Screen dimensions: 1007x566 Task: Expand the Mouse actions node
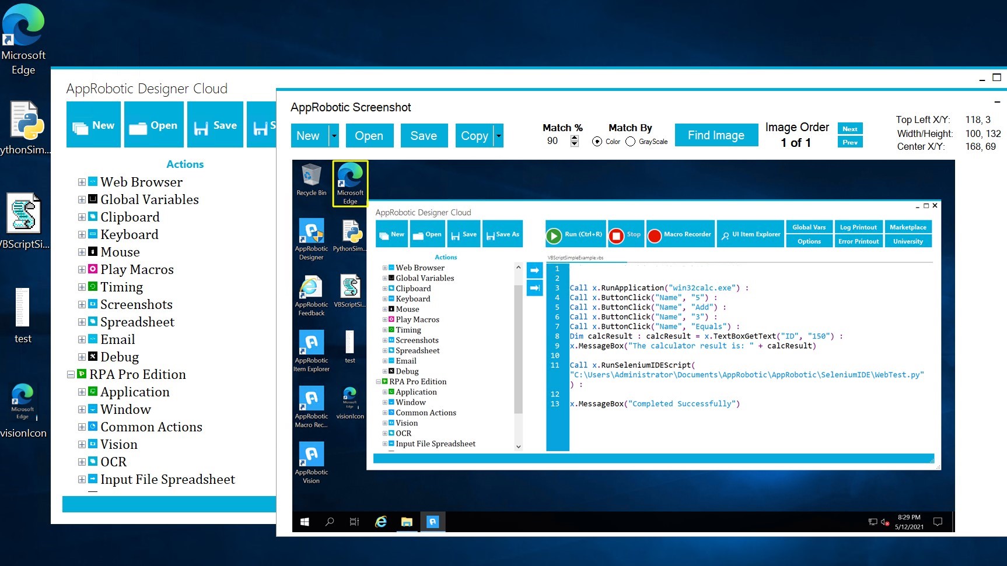(82, 252)
